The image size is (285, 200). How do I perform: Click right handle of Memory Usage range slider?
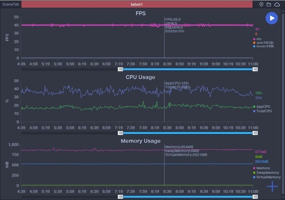(255, 197)
